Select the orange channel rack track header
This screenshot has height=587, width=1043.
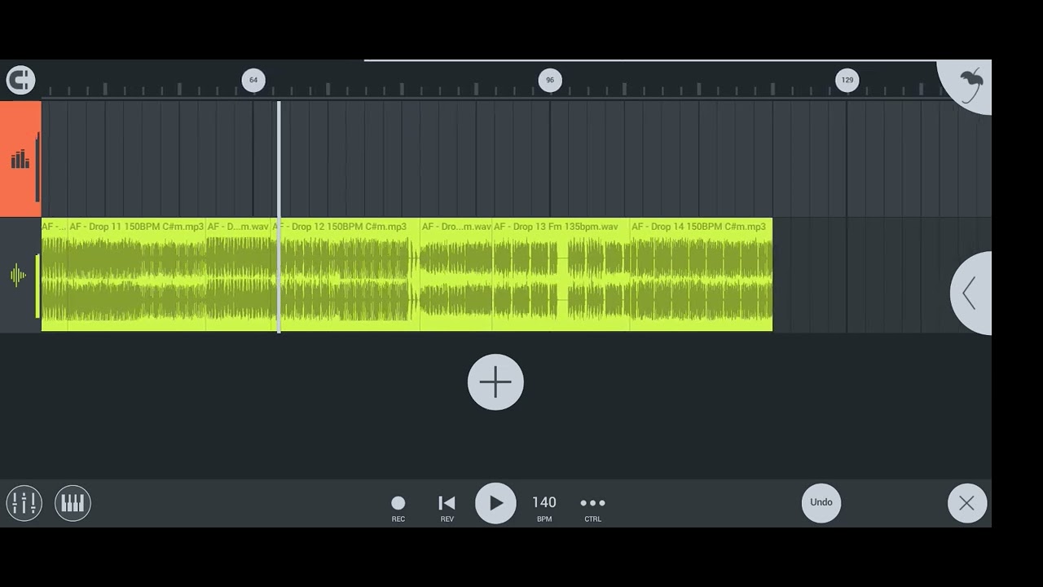pyautogui.click(x=20, y=159)
